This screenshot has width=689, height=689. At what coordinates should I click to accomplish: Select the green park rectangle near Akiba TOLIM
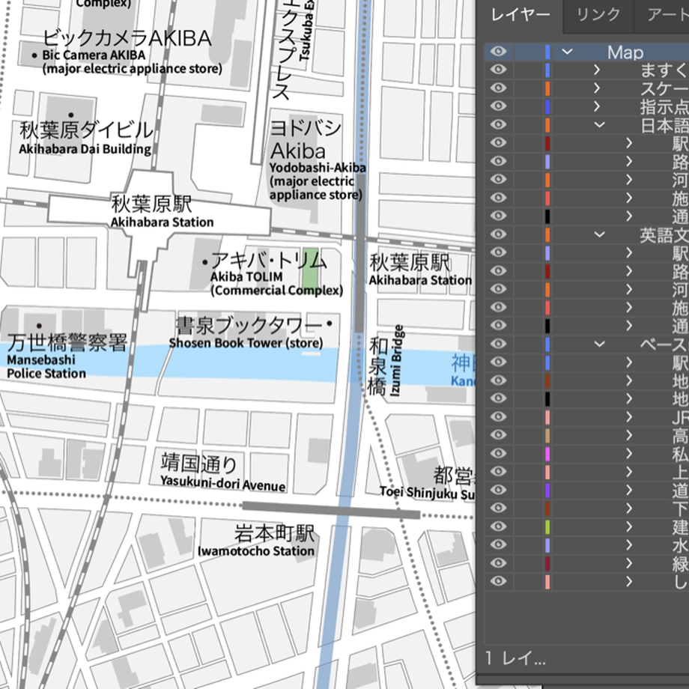pos(310,268)
